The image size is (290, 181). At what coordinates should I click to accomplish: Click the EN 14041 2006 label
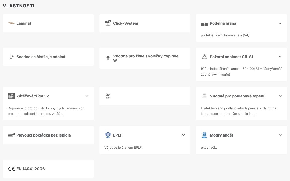tap(30, 169)
